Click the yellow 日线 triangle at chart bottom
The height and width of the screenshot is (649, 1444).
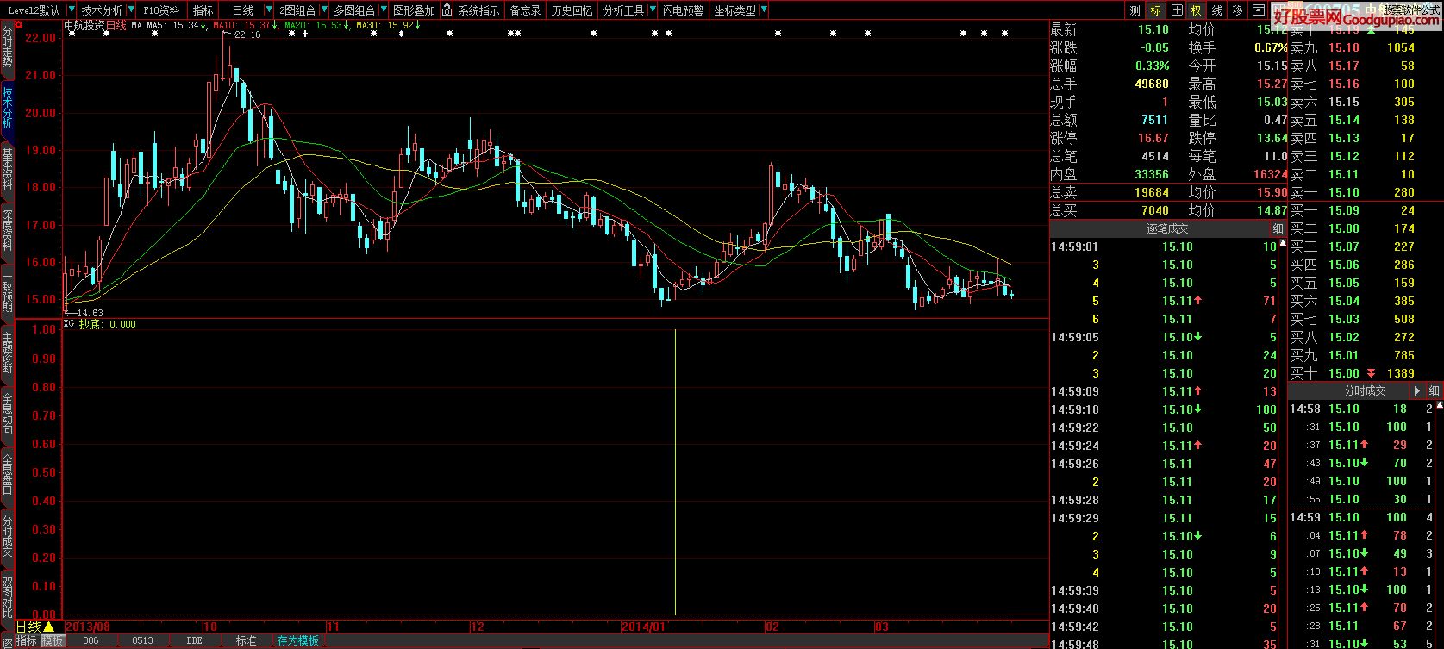(x=48, y=627)
